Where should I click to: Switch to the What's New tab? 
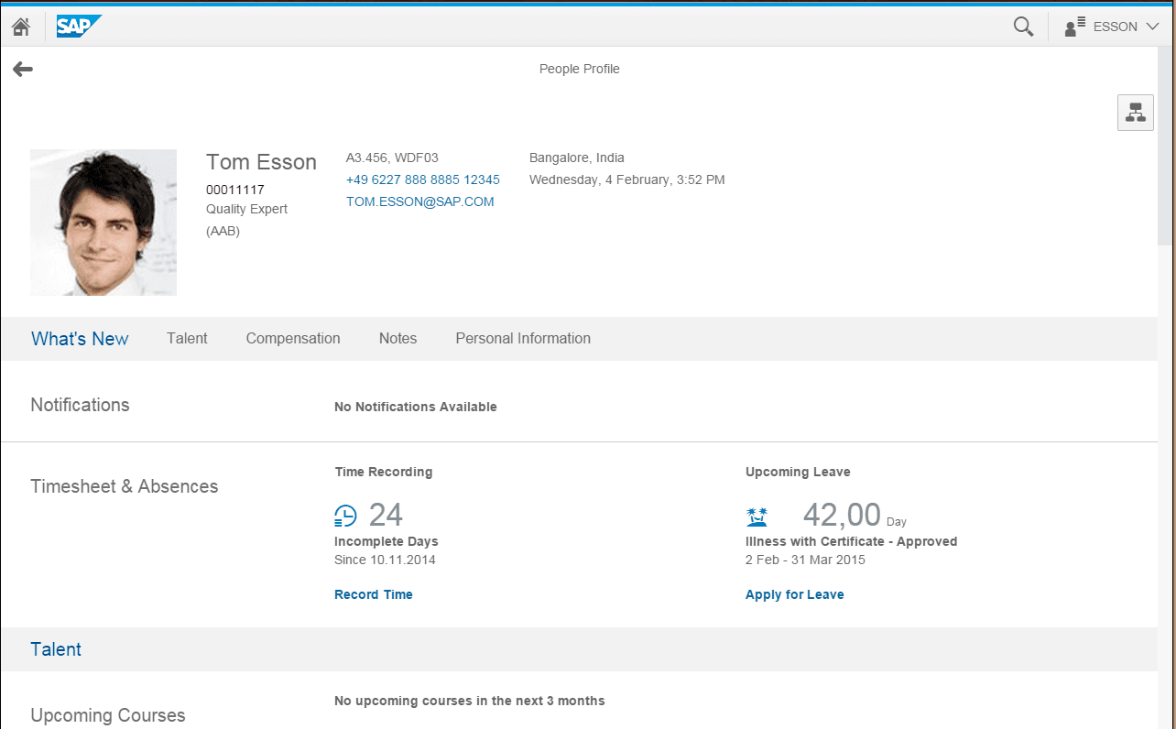pyautogui.click(x=80, y=339)
